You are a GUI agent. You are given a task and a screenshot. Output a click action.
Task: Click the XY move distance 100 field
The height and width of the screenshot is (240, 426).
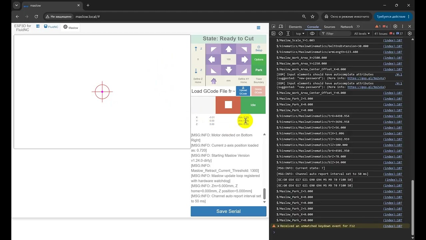229,59
